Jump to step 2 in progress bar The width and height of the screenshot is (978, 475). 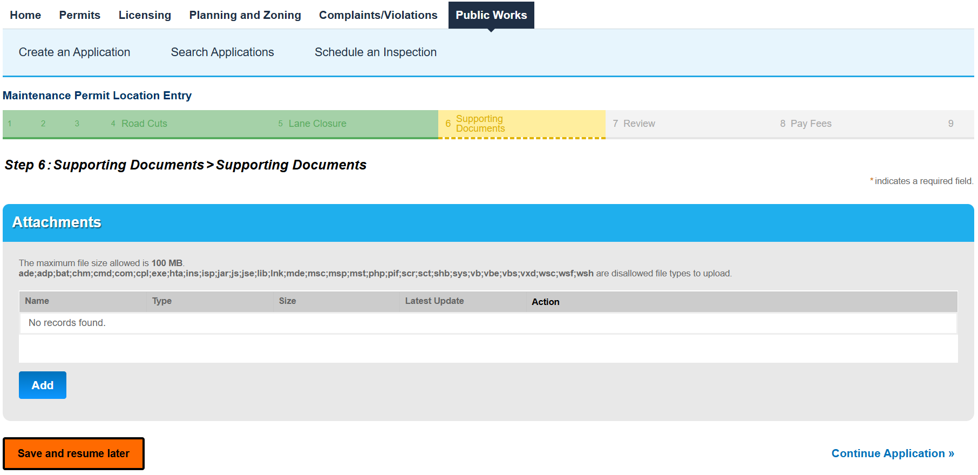pos(43,124)
